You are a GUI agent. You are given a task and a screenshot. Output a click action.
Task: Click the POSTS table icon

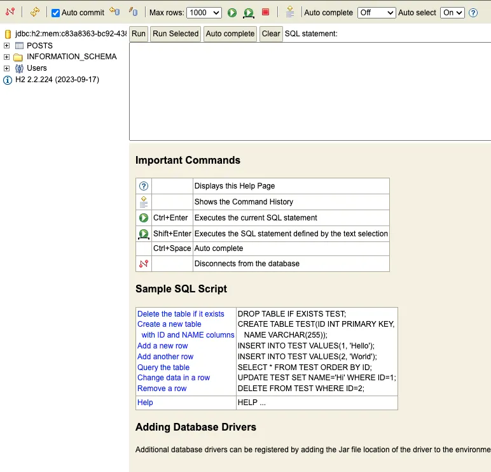click(19, 45)
